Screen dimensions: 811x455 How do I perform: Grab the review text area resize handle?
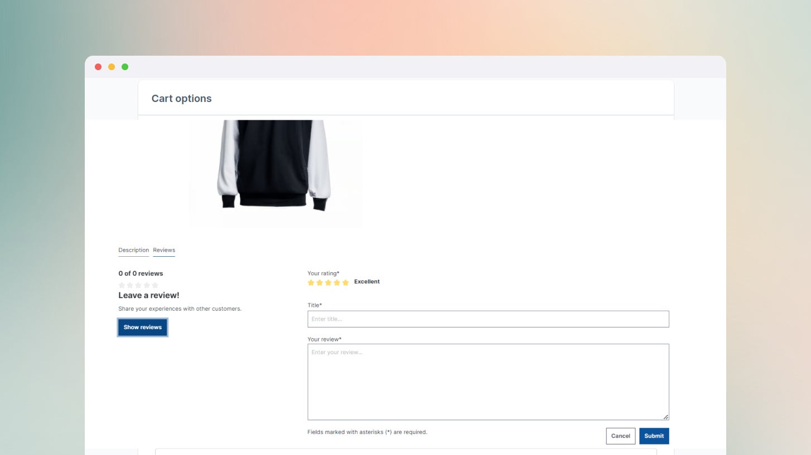(665, 417)
